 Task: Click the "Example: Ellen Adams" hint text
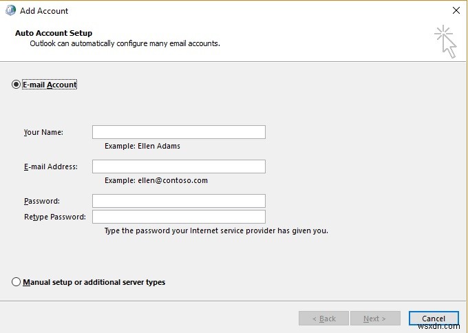142,146
